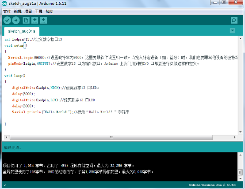Click line 'int ledpin=13;'
The width and height of the screenshot is (245, 189).
(x=33, y=39)
